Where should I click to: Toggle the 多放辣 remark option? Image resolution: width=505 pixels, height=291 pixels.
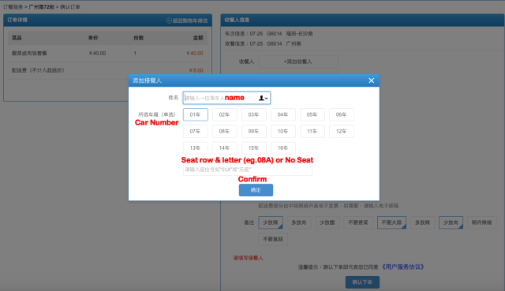[x=423, y=222]
